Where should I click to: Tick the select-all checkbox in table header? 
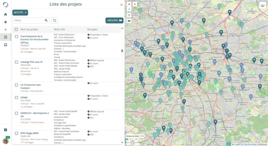(16, 30)
